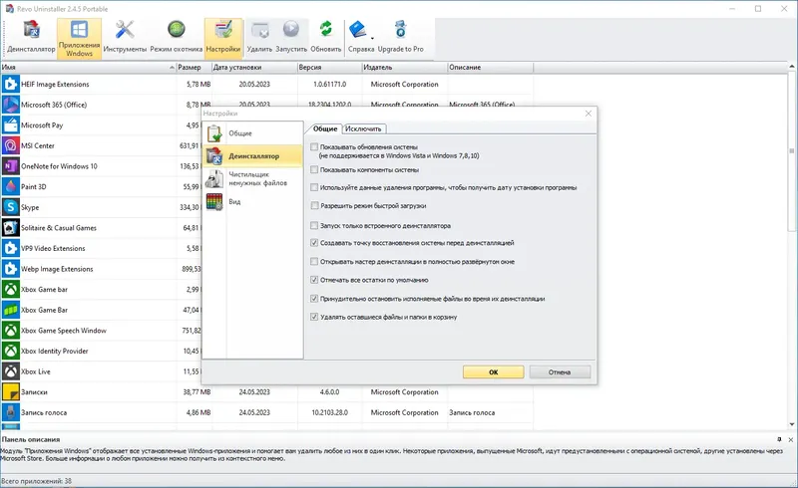Viewport: 798px width, 488px height.
Task: Open the Справка dropdown arrow
Action: click(372, 39)
